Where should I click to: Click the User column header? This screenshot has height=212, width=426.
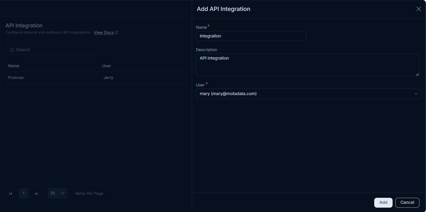tap(107, 66)
